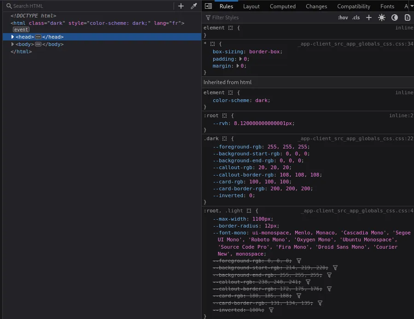Open the Changes tab
Image resolution: width=414 pixels, height=319 pixels.
316,6
